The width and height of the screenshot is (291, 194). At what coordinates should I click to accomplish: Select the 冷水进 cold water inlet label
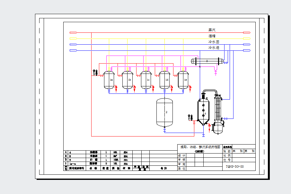point(214,48)
